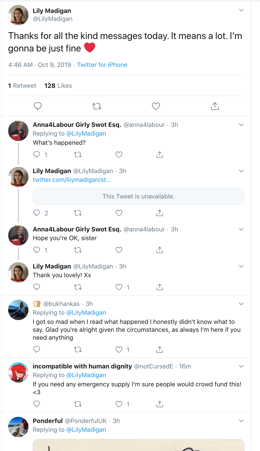
Task: View the 128 Likes list
Action: (58, 86)
